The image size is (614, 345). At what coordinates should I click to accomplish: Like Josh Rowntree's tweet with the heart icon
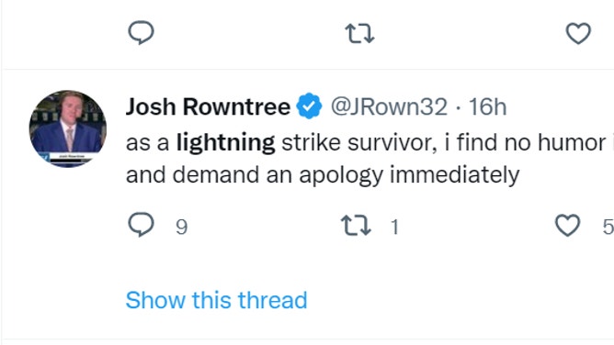pyautogui.click(x=567, y=225)
